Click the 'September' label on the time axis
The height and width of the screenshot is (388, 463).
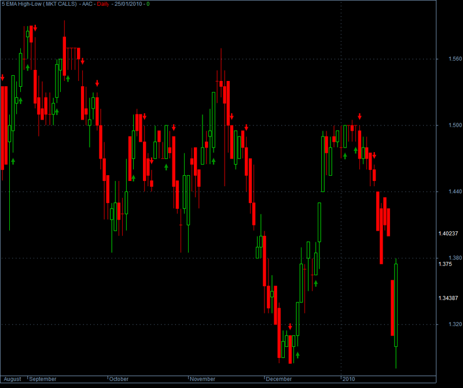pyautogui.click(x=43, y=379)
